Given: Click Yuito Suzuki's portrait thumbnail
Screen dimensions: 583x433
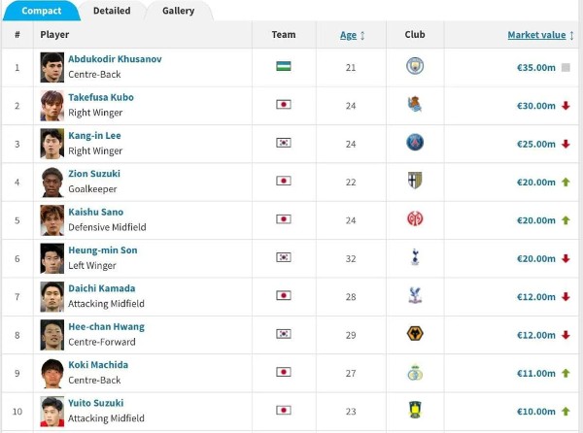Looking at the screenshot, I should [x=52, y=411].
